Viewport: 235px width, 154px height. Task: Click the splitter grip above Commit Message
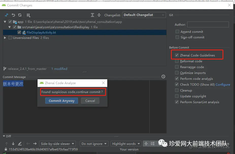[x=85, y=72]
